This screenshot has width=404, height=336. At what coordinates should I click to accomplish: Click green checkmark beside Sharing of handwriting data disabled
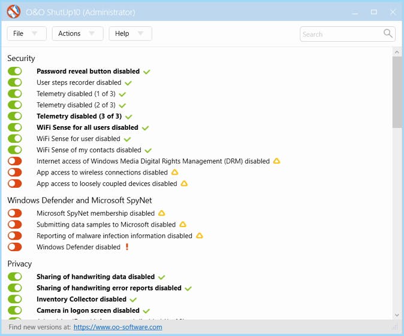click(162, 277)
